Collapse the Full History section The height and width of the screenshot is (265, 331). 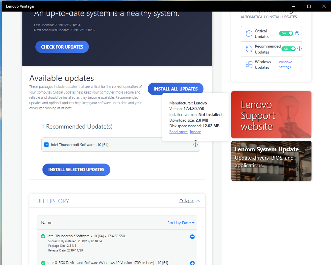coord(189,201)
